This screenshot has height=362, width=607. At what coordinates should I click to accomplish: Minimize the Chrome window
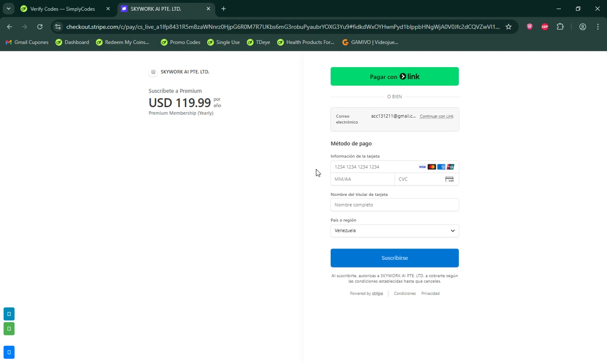[x=558, y=8]
